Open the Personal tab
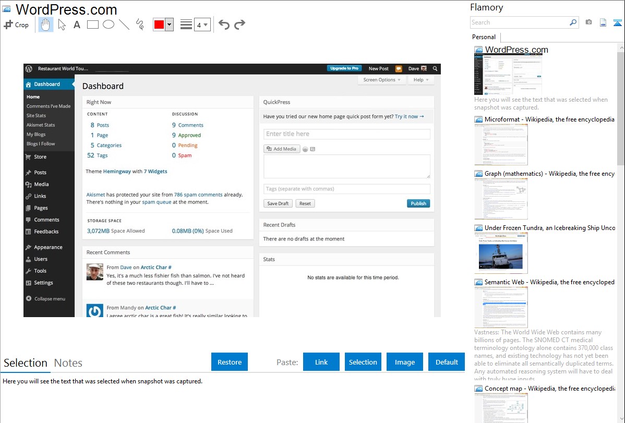The height and width of the screenshot is (423, 625). point(484,37)
